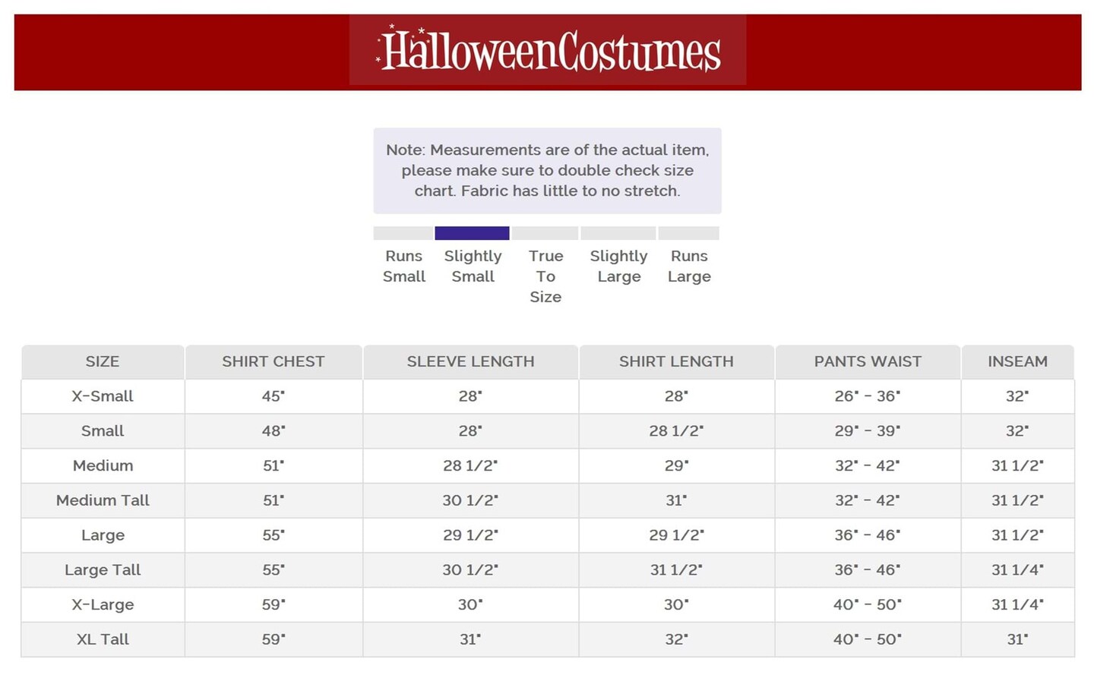Click the SHIRT LENGTH column header
This screenshot has height=678, width=1094.
[676, 362]
